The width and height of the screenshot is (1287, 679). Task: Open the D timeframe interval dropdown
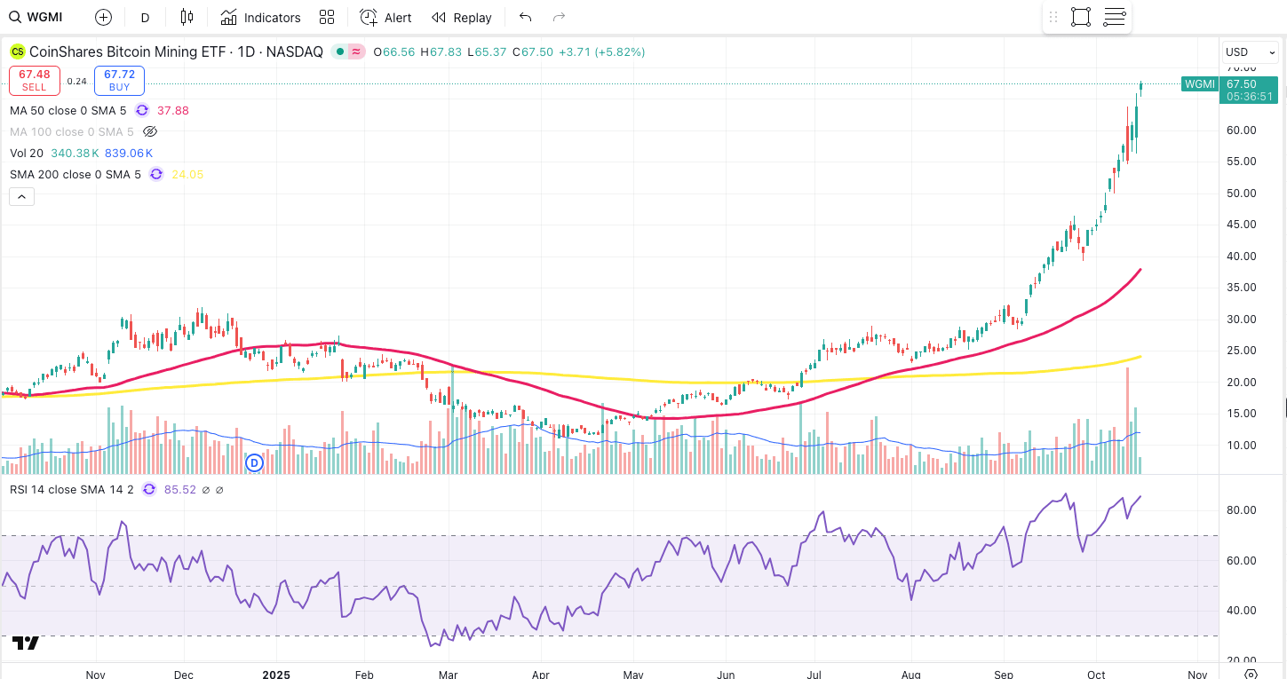click(x=145, y=18)
